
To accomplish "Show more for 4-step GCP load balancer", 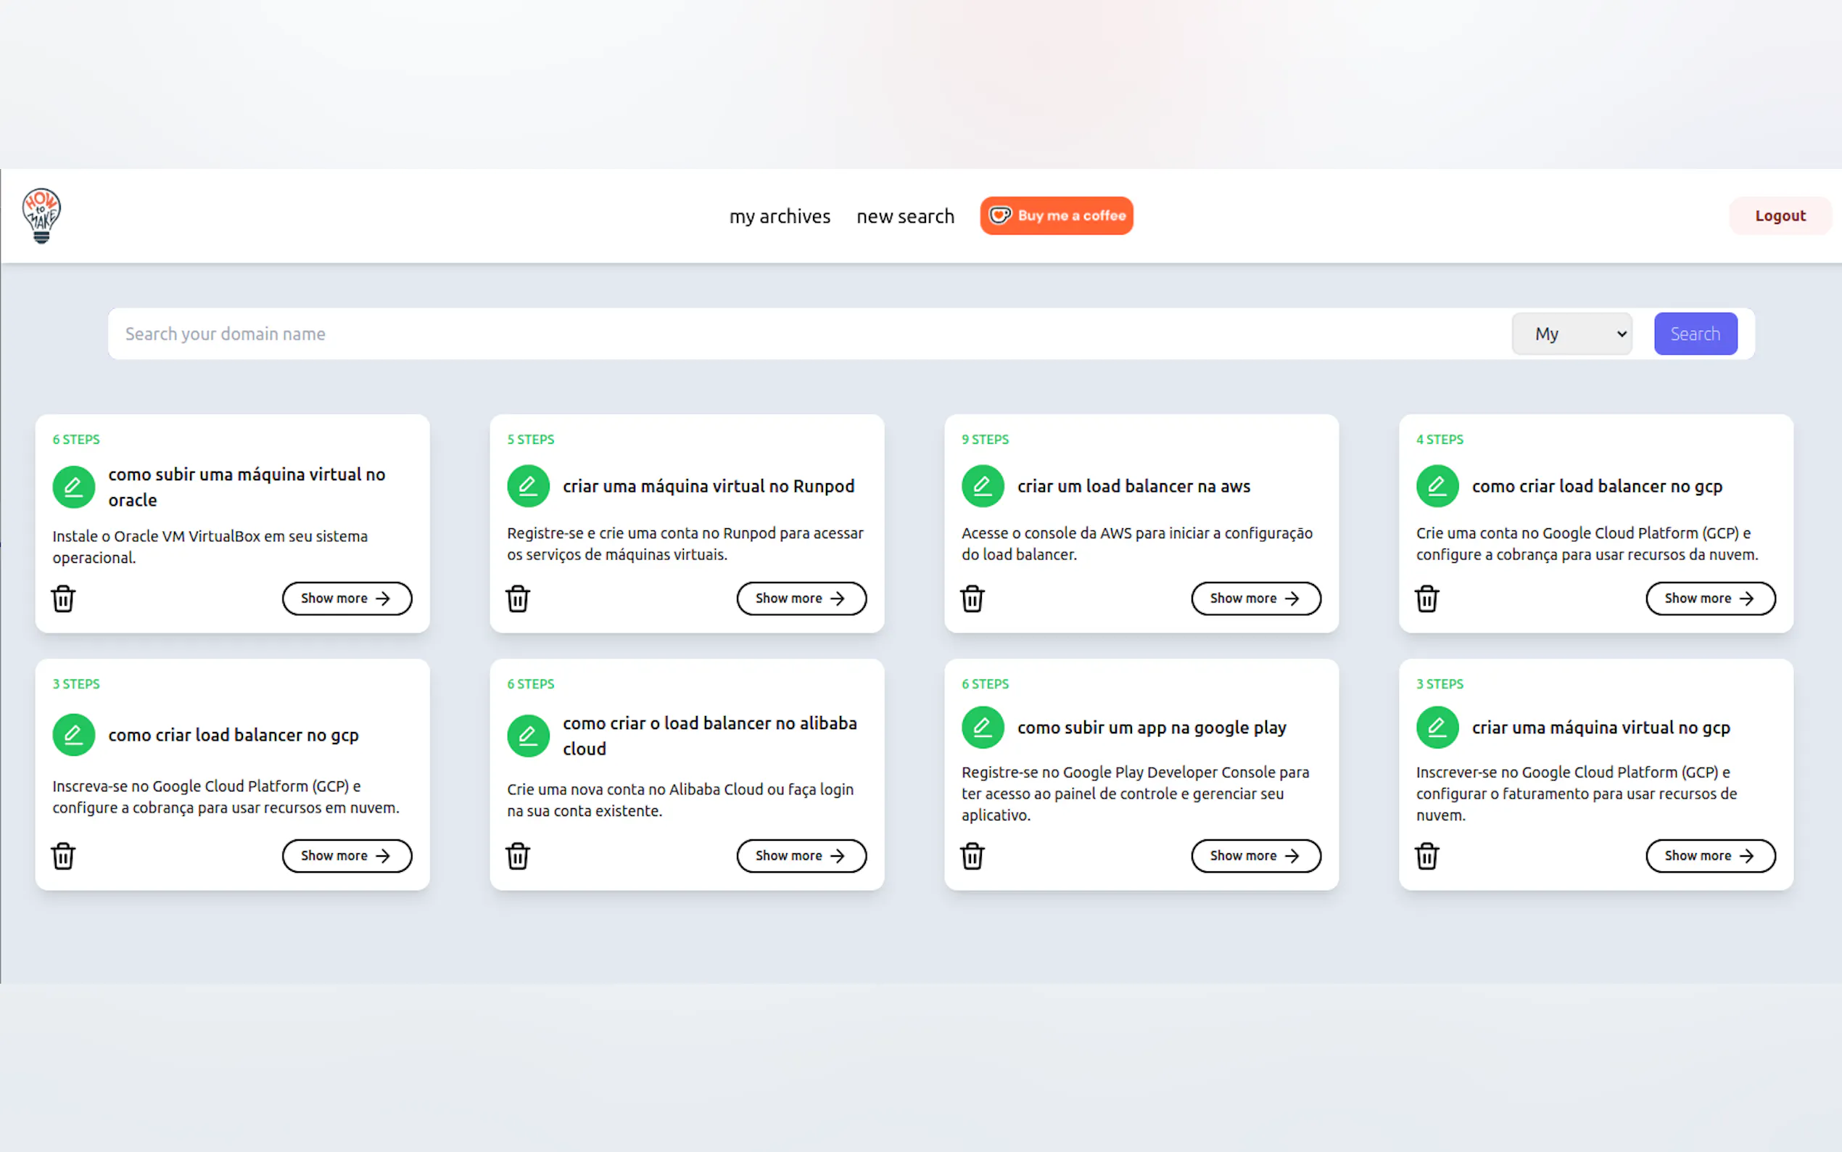I will click(x=1709, y=598).
